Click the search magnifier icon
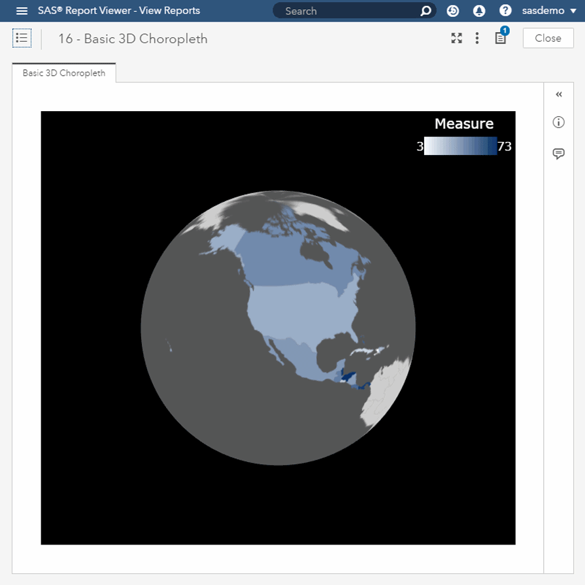 coord(426,10)
